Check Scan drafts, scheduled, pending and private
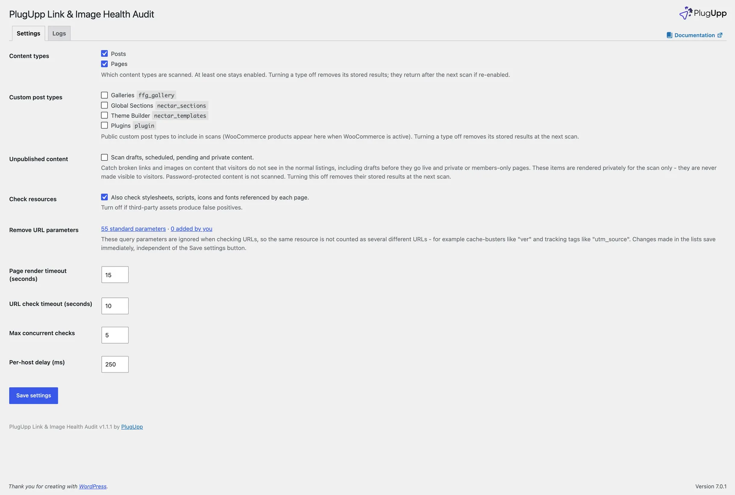The height and width of the screenshot is (495, 735). click(104, 157)
